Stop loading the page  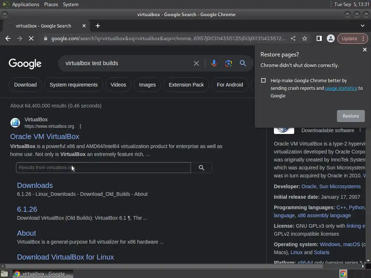coord(31,38)
